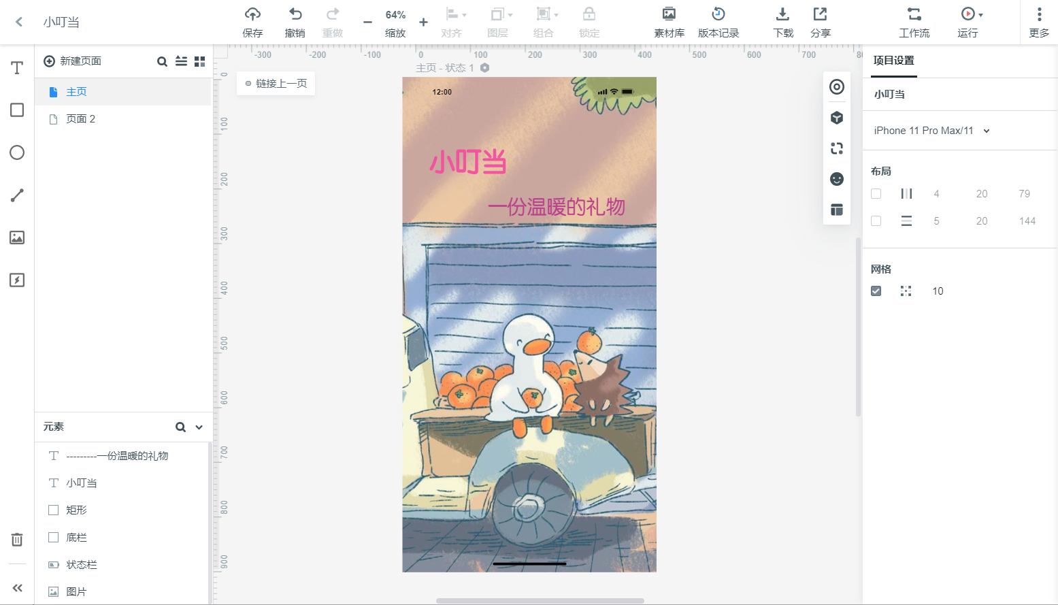Select the lightning component tool
Viewport: 1058px width, 605px height.
click(17, 280)
